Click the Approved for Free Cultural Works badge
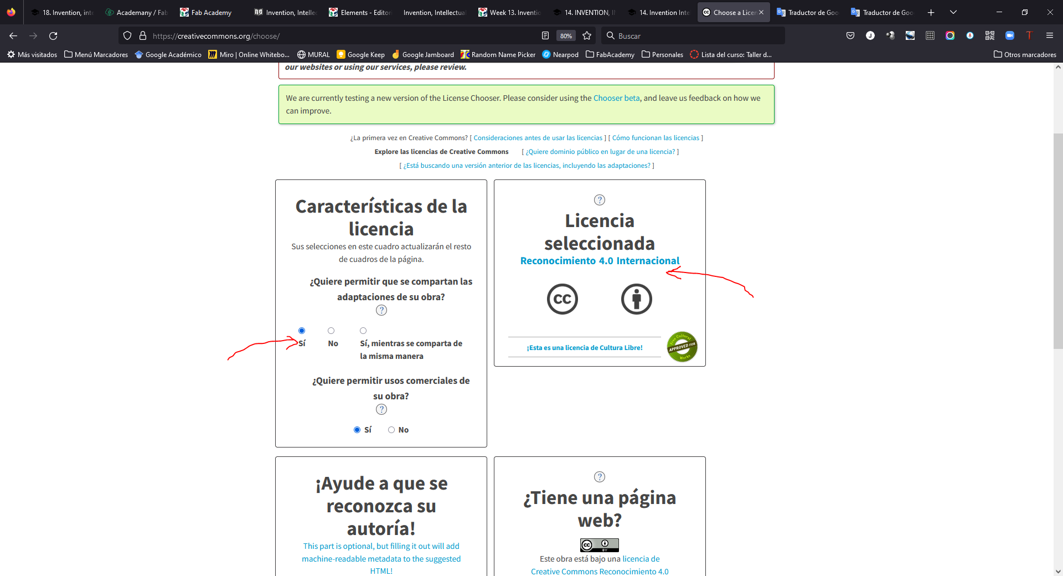 (682, 347)
